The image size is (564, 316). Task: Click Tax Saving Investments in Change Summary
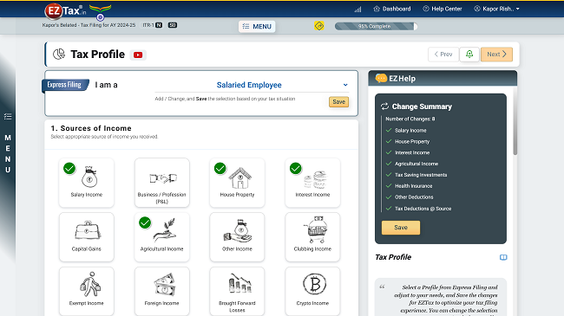click(x=421, y=175)
